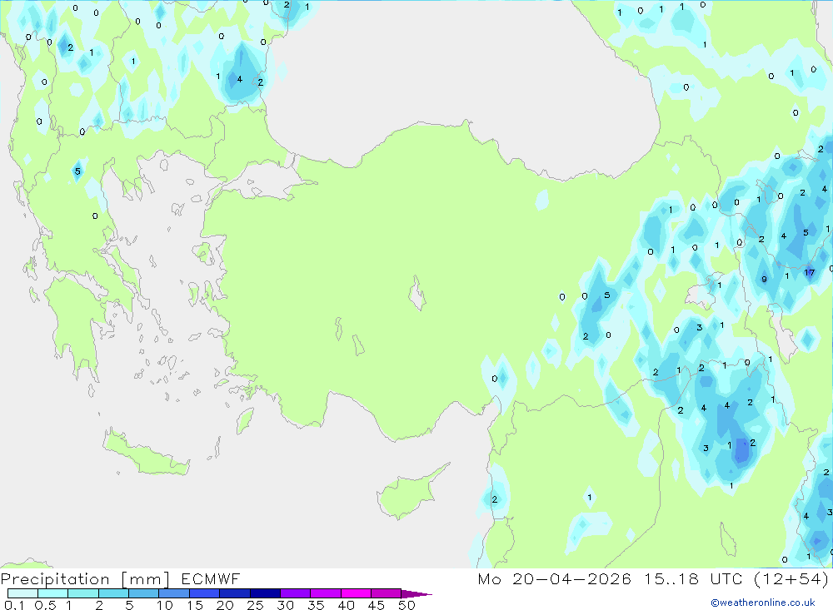Pick the 10–15 mm blue legend swatch
The image size is (833, 610).
[174, 593]
